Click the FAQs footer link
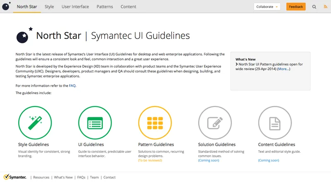Viewport: 331px width, 182px height. click(x=81, y=177)
